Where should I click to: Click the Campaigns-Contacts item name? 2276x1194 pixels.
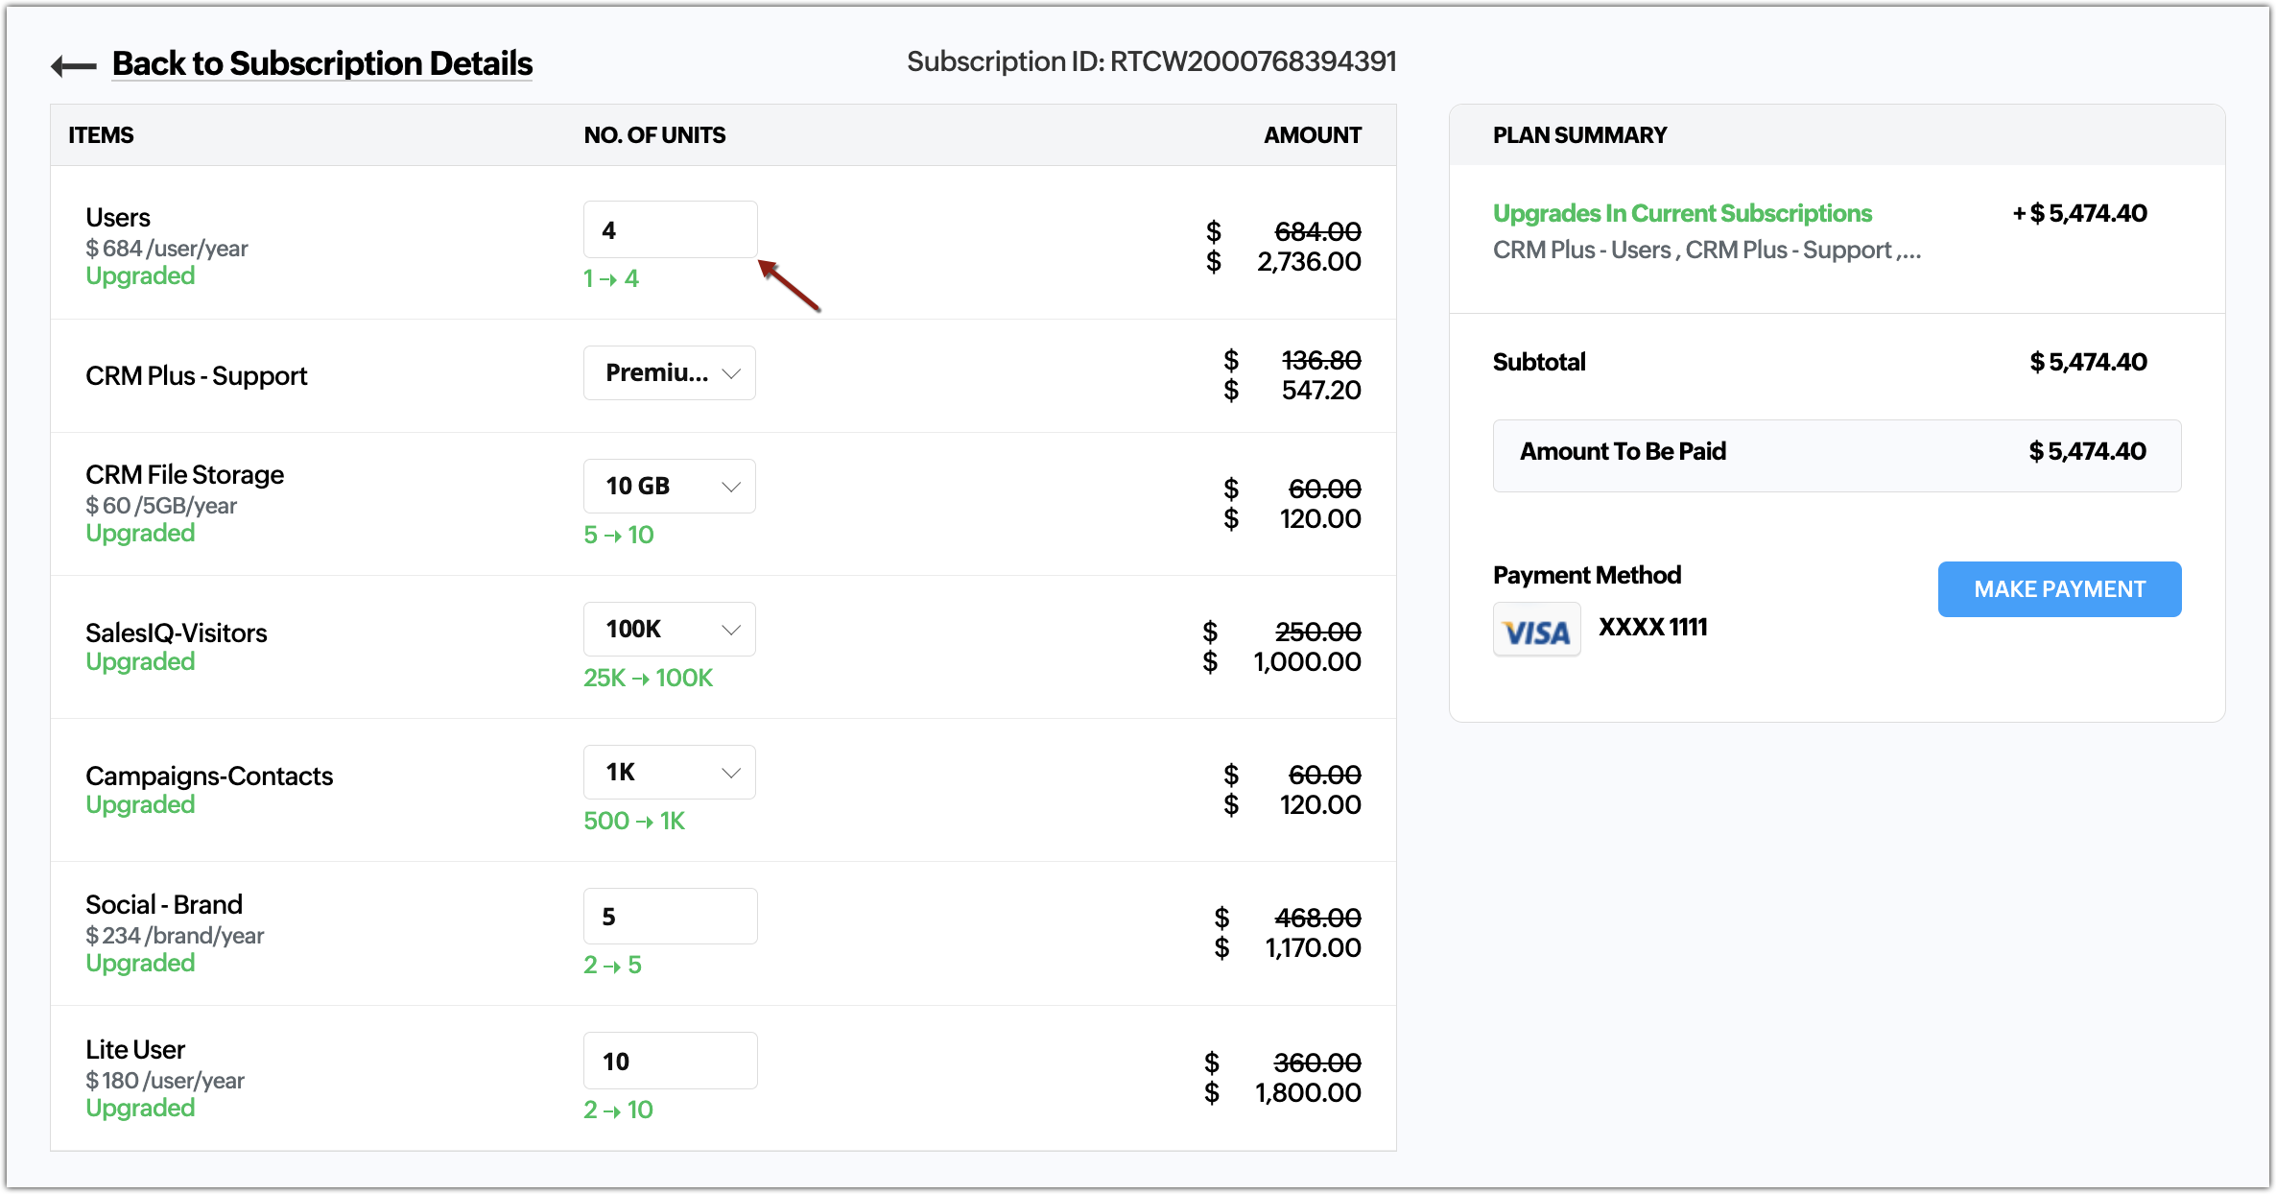point(209,776)
